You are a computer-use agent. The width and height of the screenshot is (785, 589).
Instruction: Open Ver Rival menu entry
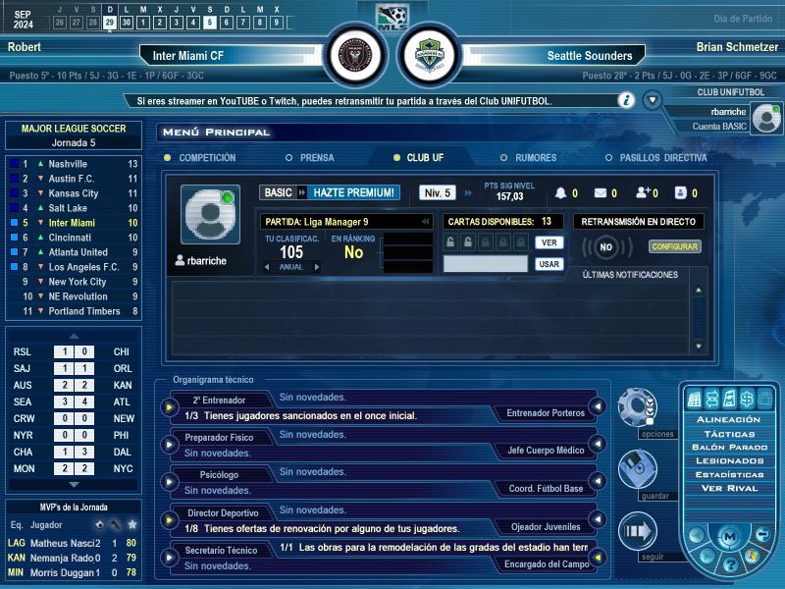coord(728,488)
